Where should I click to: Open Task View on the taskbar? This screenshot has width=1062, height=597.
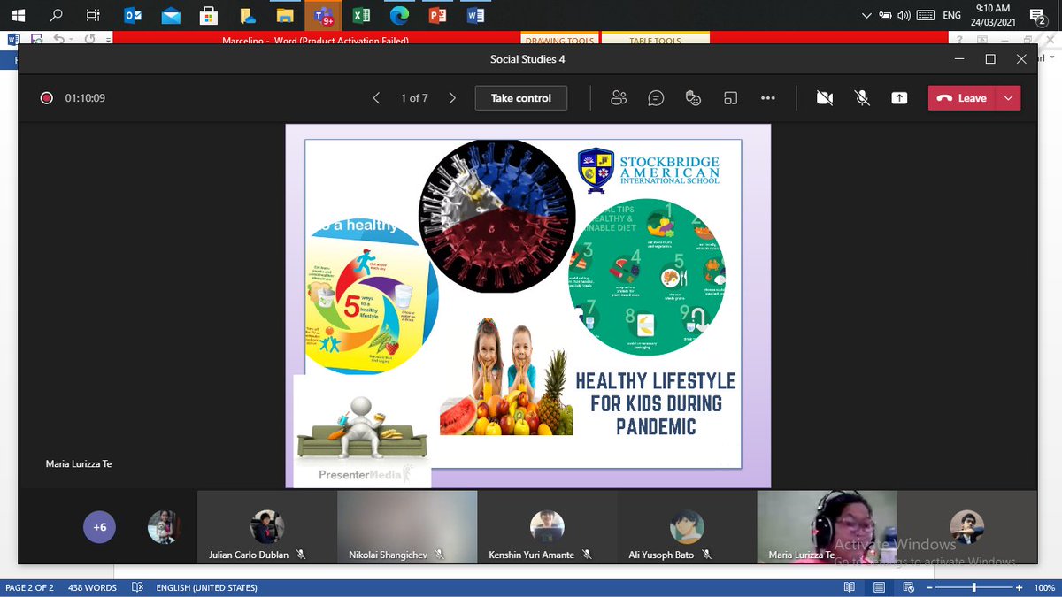click(94, 15)
